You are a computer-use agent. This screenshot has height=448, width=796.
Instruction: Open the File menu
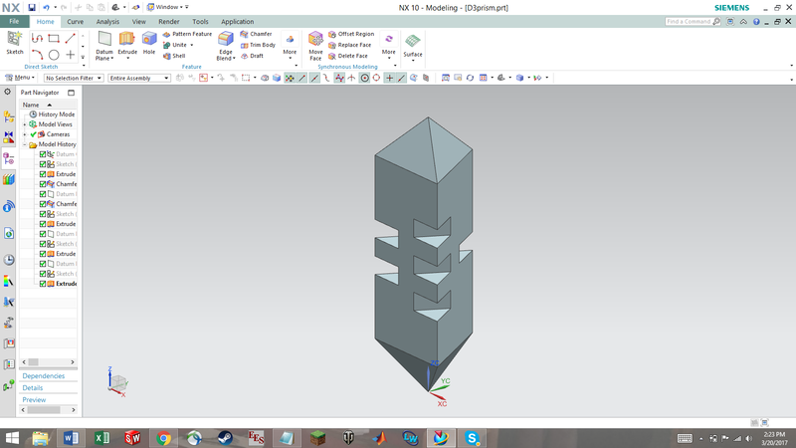pyautogui.click(x=14, y=21)
